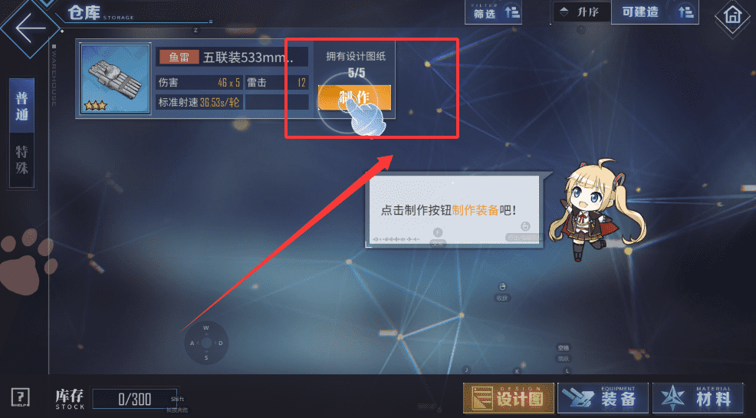Click the 鱼雷 torpedo type tag
The image size is (756, 418).
pos(179,57)
